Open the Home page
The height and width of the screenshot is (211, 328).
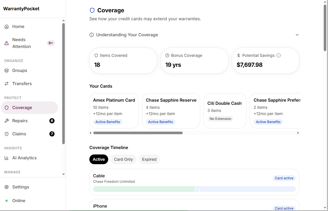[29, 27]
